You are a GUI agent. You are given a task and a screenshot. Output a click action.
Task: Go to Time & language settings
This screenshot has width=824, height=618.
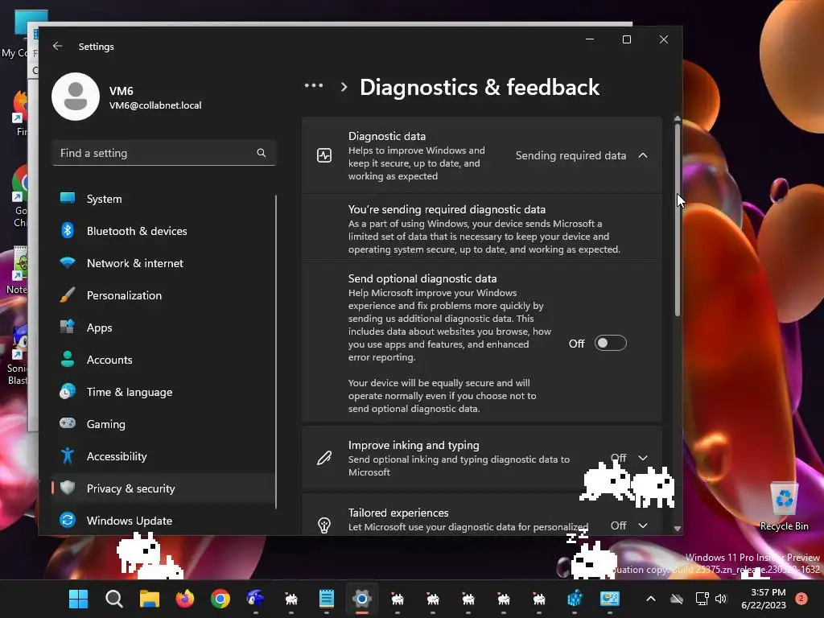163,392
